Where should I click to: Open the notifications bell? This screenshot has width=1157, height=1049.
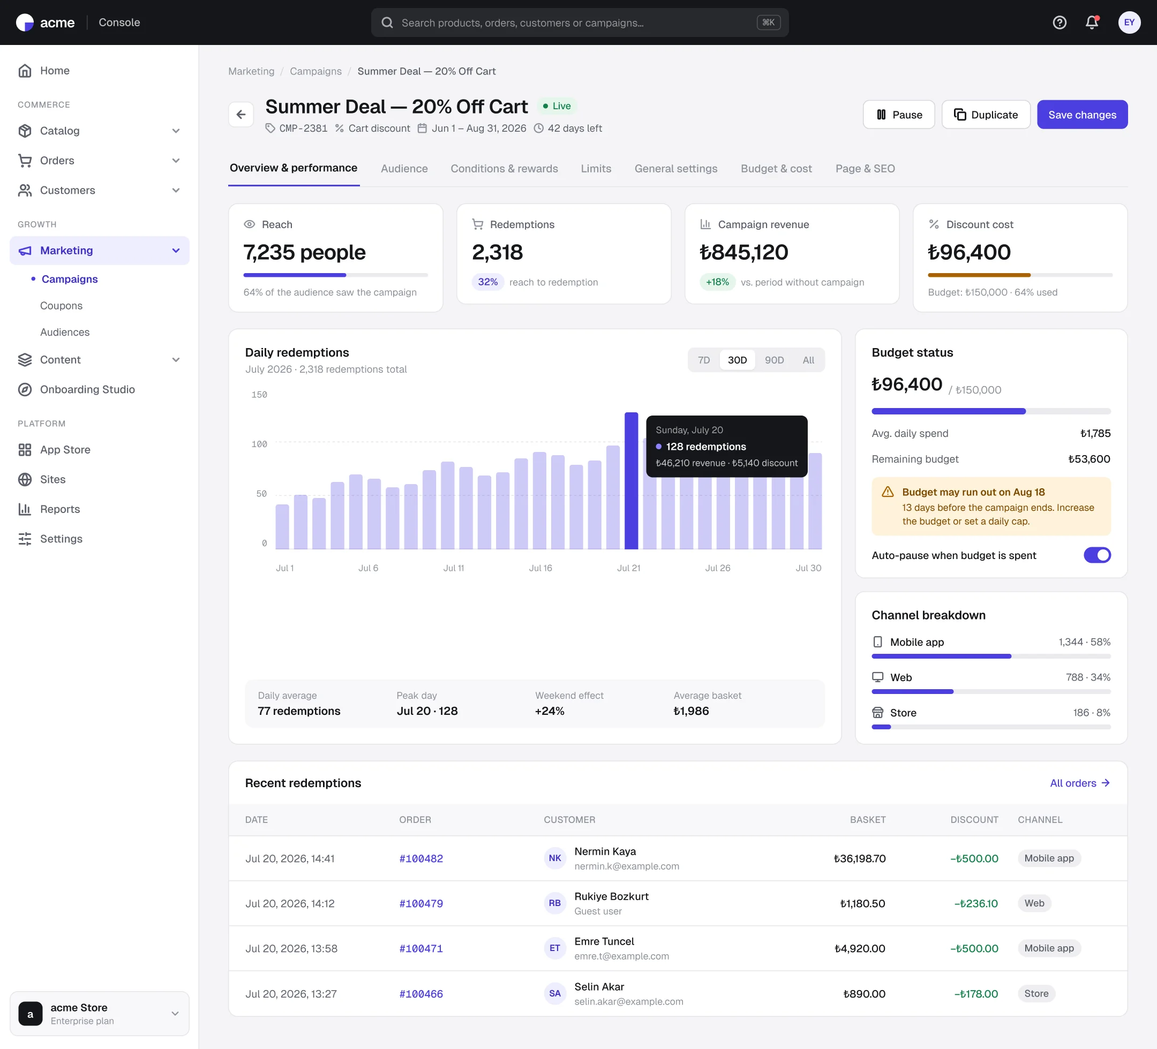coord(1092,22)
